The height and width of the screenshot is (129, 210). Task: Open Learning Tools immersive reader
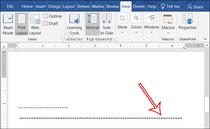click(x=74, y=24)
